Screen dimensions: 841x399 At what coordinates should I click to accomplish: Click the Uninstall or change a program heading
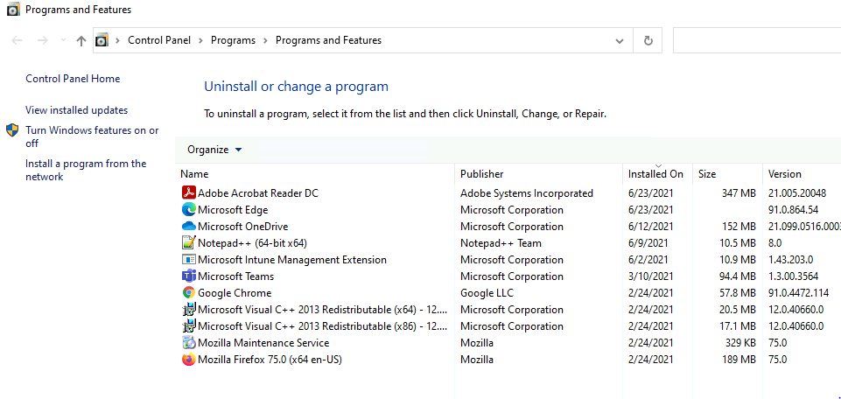pos(296,87)
